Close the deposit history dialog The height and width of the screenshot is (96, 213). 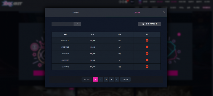coord(164,12)
